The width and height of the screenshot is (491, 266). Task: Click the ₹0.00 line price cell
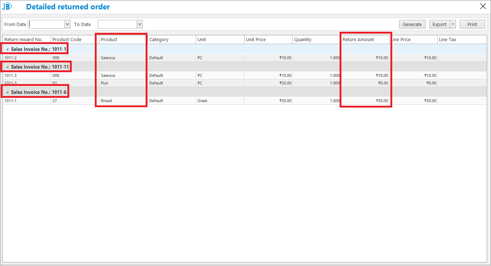coord(413,83)
